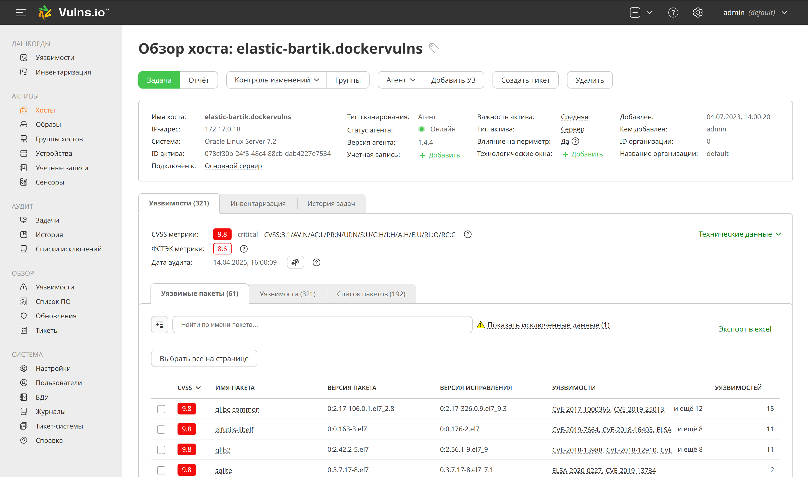The image size is (808, 477).
Task: Click the 9.8 CVSS metrics score badge
Action: pos(222,234)
